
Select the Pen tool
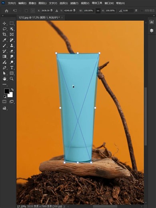[4, 68]
